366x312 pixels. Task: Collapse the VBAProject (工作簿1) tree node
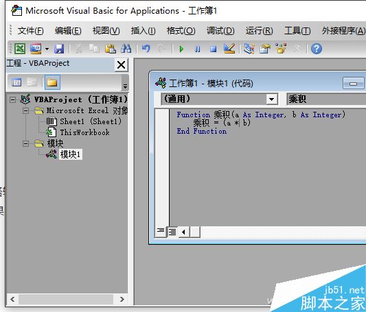(x=12, y=99)
